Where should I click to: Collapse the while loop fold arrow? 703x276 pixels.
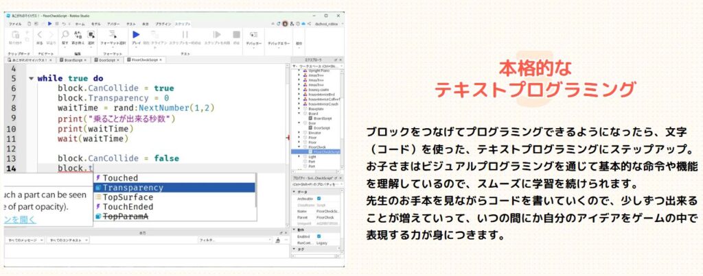pos(31,79)
